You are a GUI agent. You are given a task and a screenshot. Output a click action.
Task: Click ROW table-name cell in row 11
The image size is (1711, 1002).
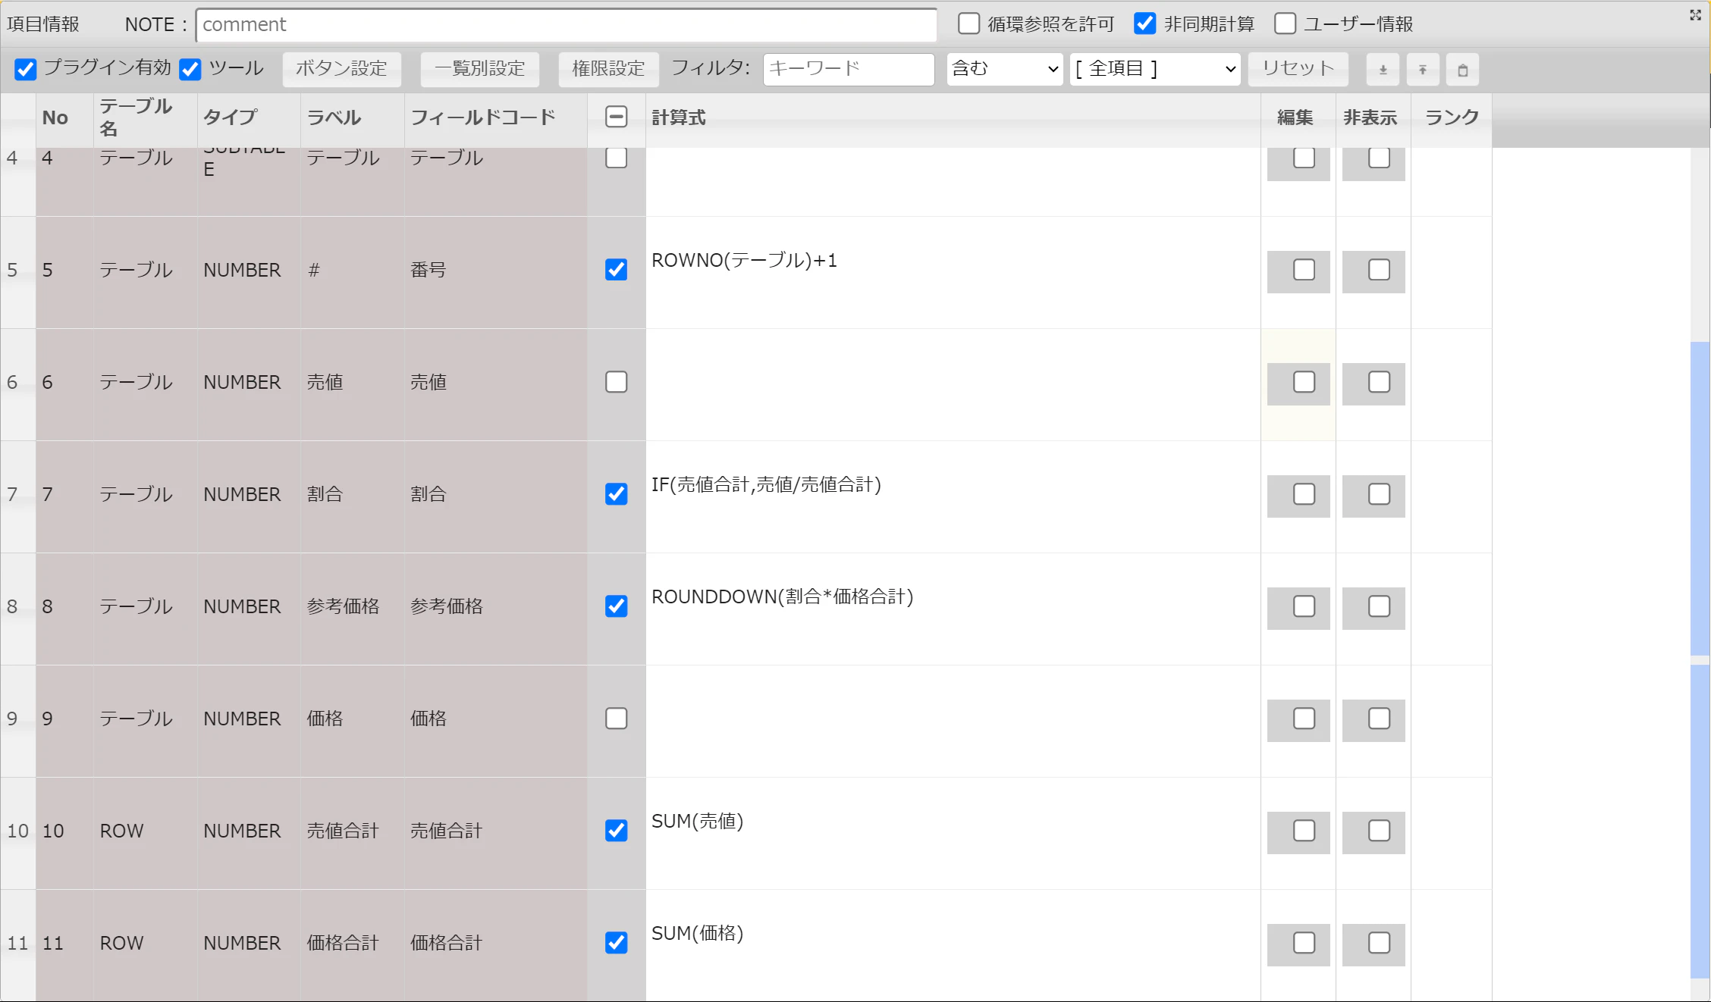[146, 945]
